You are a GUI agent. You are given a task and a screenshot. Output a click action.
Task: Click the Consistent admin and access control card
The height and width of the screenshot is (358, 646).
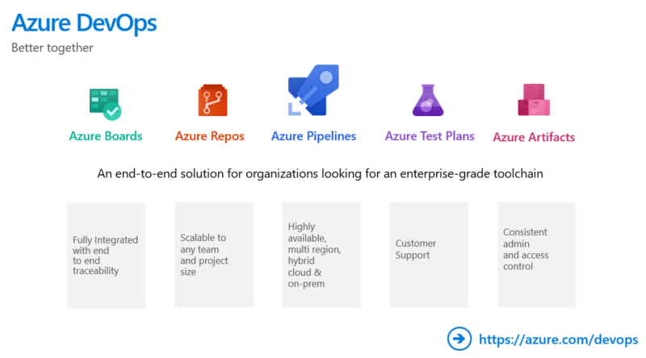point(536,255)
